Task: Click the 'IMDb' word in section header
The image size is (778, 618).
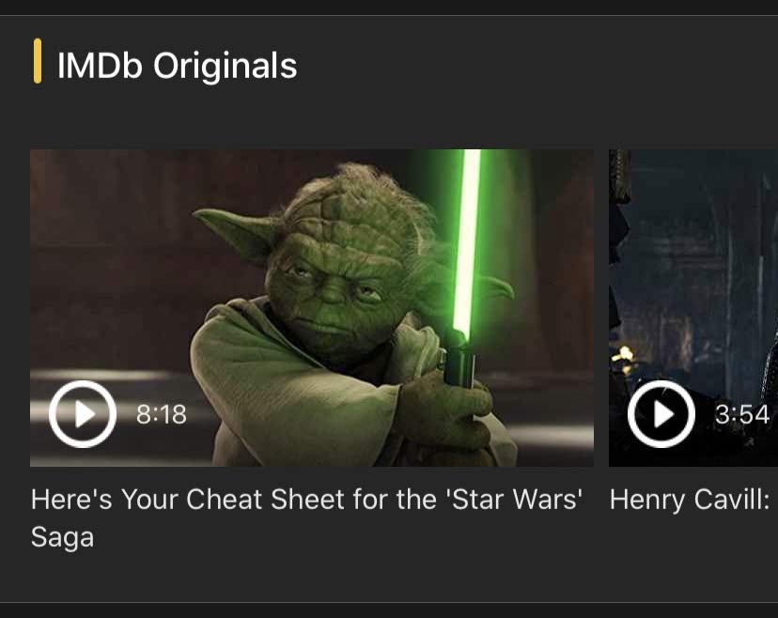Action: [100, 66]
